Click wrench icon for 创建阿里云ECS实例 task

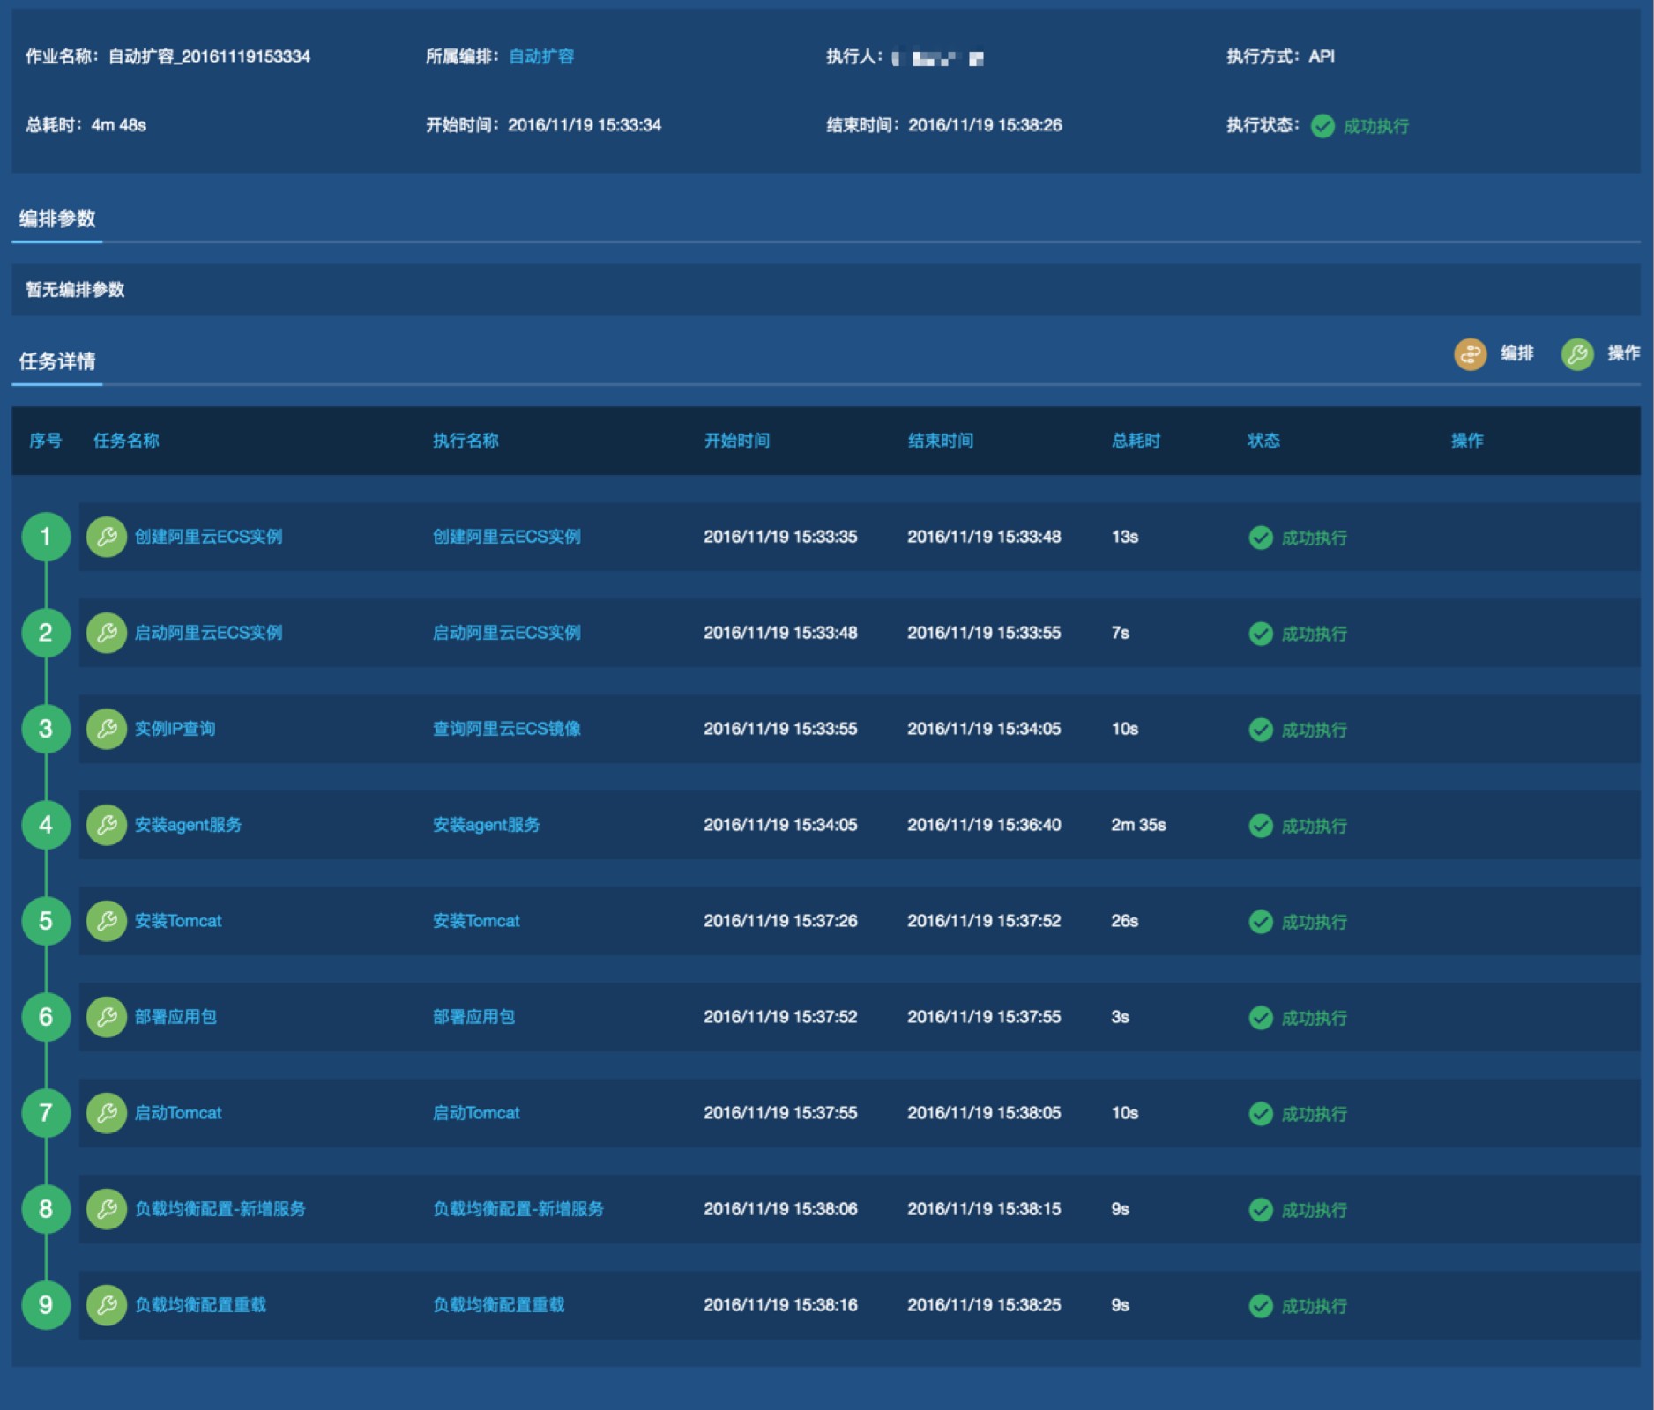[x=107, y=537]
